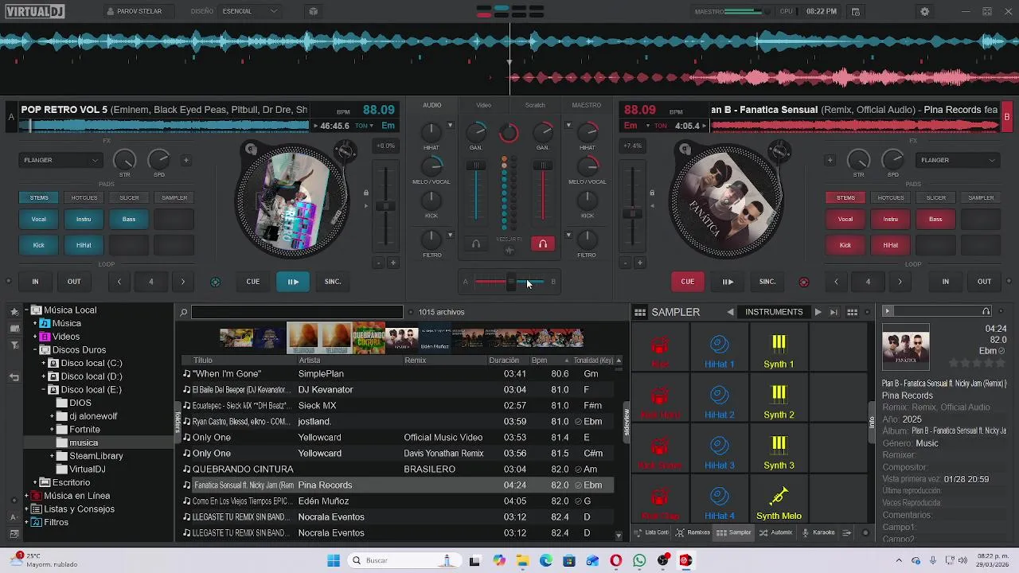Open the Karaoke side panel
This screenshot has width=1019, height=573.
[818, 532]
